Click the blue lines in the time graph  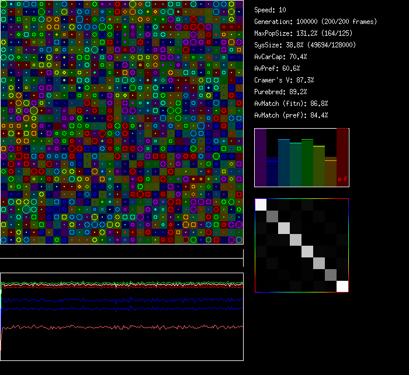coord(117,304)
